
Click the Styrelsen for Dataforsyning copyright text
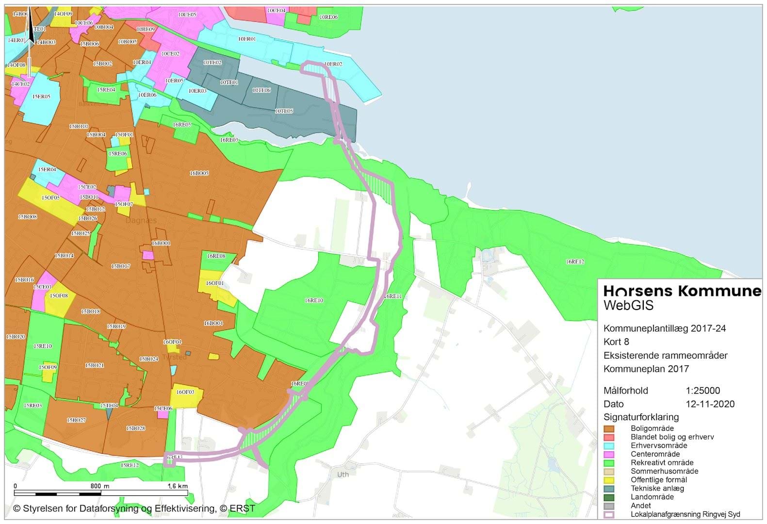click(x=134, y=508)
